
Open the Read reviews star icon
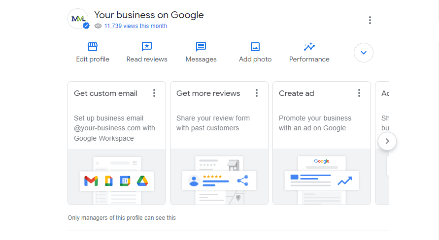coord(147,47)
